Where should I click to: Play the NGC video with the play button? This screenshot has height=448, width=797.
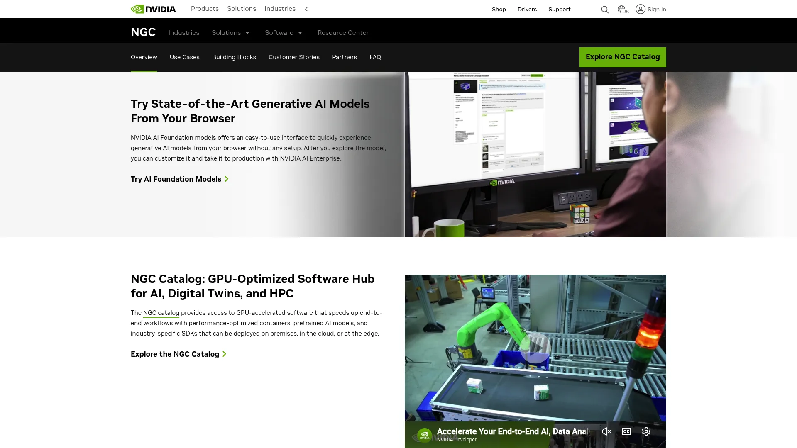tap(535, 348)
